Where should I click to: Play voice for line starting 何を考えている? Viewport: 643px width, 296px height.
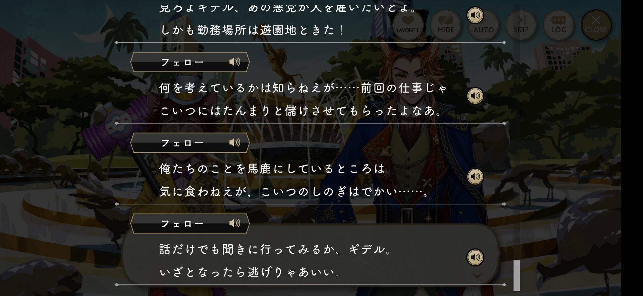click(x=475, y=96)
